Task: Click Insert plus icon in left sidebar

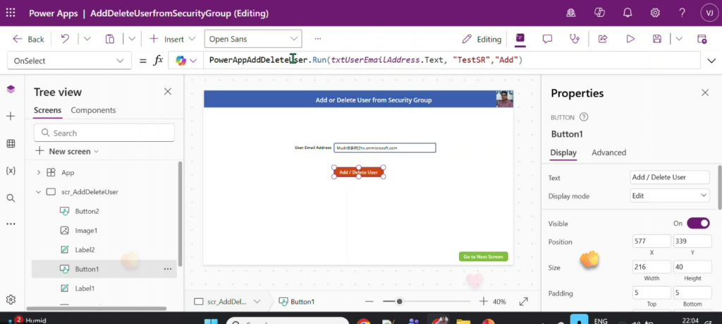Action: click(11, 116)
